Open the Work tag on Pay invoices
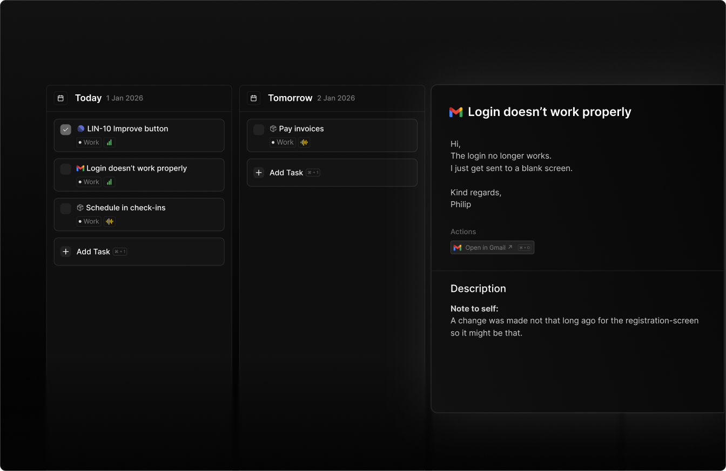The height and width of the screenshot is (471, 726). (x=283, y=142)
